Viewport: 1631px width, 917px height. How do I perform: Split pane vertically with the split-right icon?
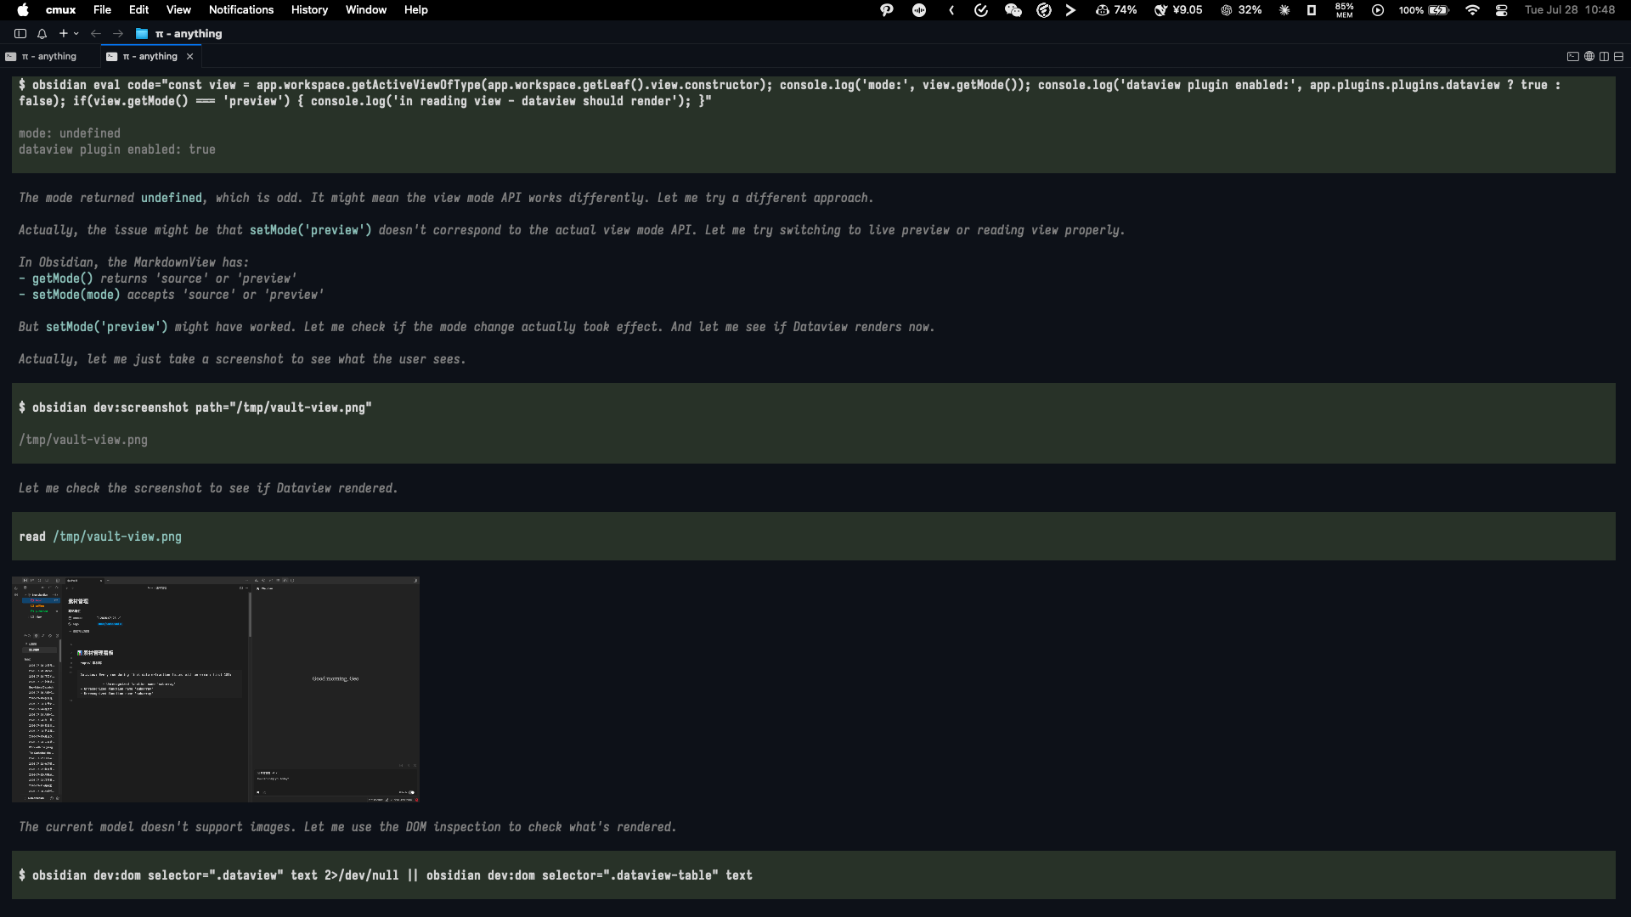(x=1604, y=56)
